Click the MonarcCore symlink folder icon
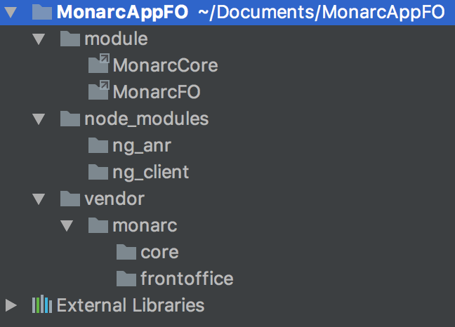Image resolution: width=455 pixels, height=327 pixels. 99,63
